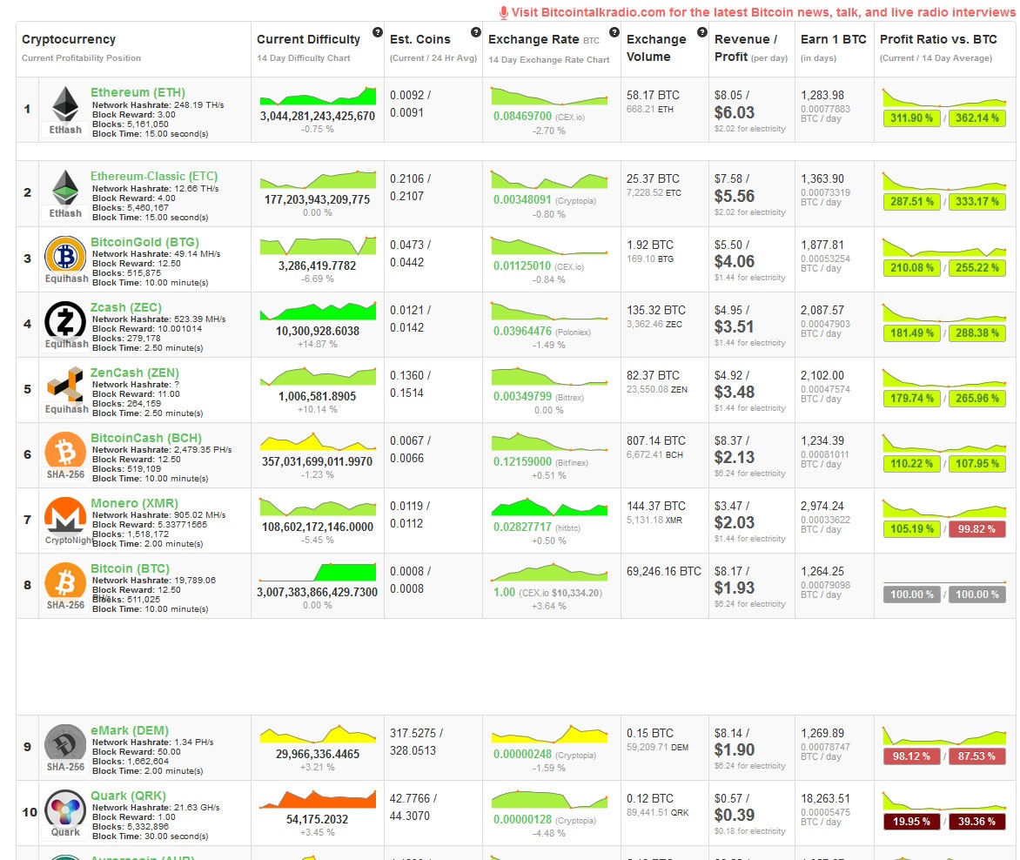
Task: Open help icon beside Exchange Rate header
Action: tap(614, 32)
